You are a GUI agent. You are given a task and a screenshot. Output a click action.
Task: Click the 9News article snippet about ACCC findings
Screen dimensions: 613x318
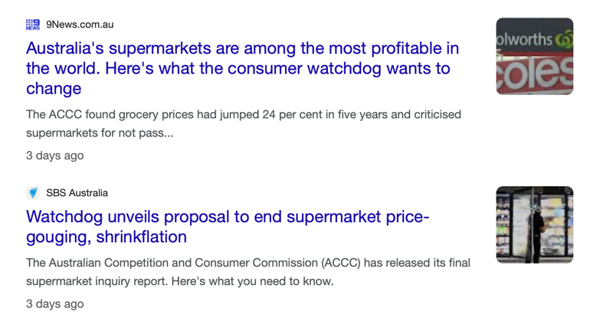(244, 123)
